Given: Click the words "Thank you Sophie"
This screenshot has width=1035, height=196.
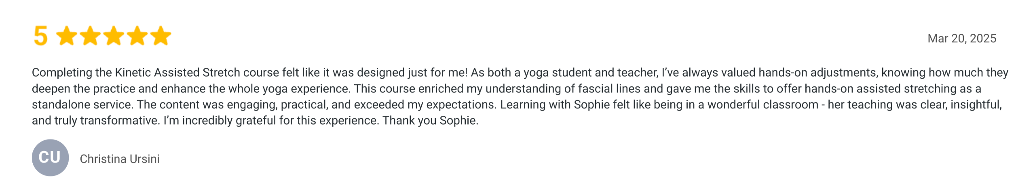Looking at the screenshot, I should pos(430,121).
